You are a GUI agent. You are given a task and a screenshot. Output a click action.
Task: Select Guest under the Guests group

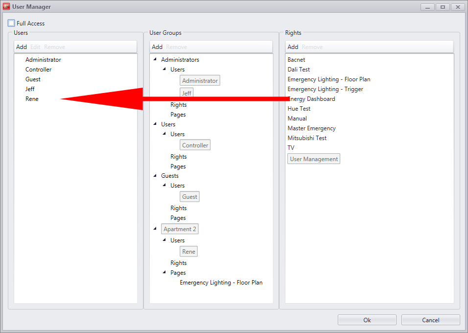[x=189, y=197]
